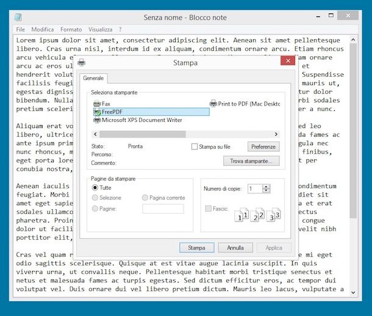This screenshot has width=372, height=316.
Task: Select the FreePDF printer icon
Action: point(97,112)
